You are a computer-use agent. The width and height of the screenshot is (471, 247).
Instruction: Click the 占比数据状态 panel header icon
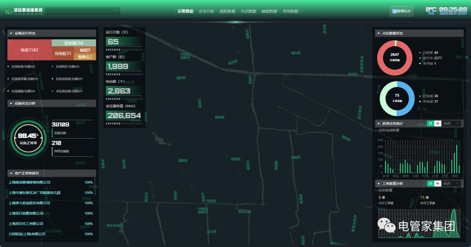pyautogui.click(x=379, y=33)
